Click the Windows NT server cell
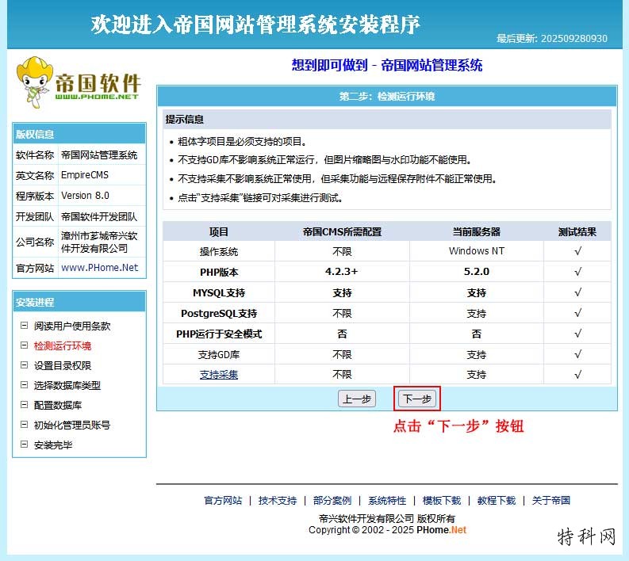Image resolution: width=629 pixels, height=561 pixels. pyautogui.click(x=477, y=251)
